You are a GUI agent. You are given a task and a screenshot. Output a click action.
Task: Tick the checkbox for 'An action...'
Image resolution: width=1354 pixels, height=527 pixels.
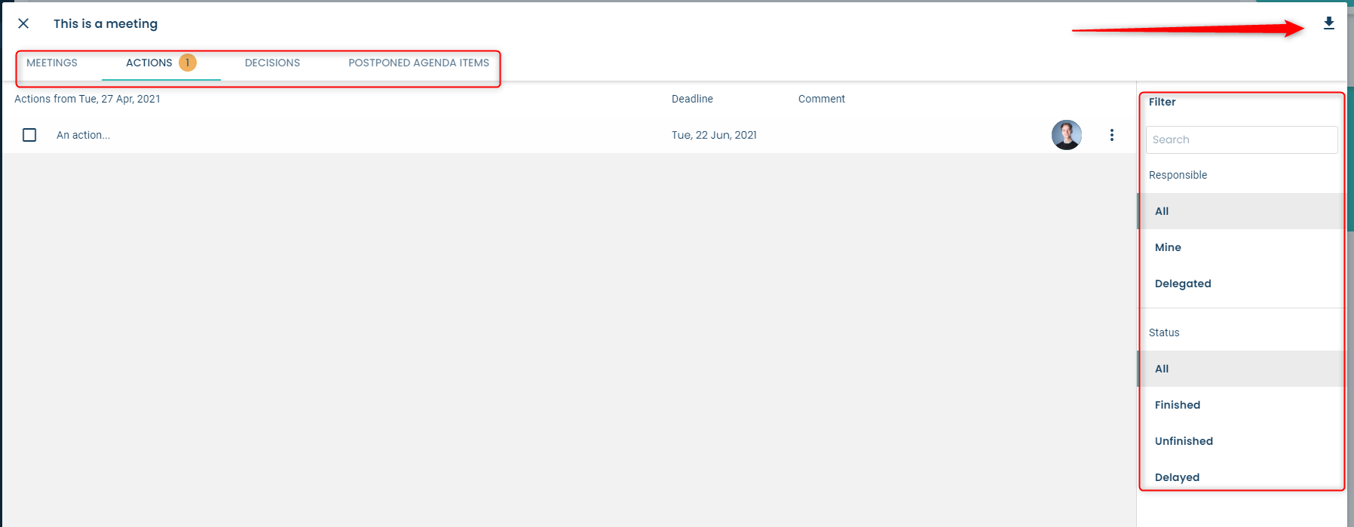coord(29,135)
